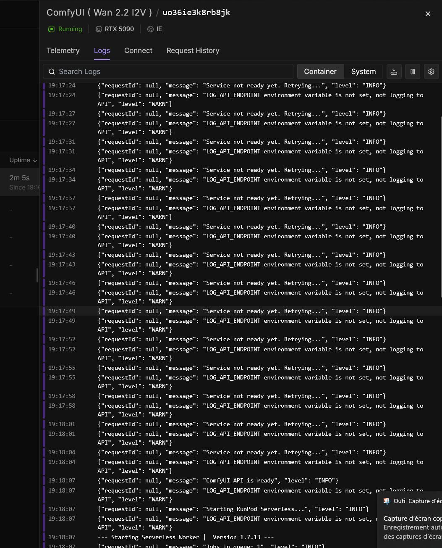Screen dimensions: 442x548
Task: Click the search magnifier icon
Action: coord(52,72)
